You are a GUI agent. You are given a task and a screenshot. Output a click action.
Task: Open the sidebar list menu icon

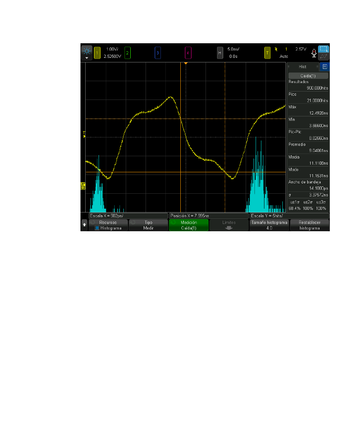tap(325, 67)
